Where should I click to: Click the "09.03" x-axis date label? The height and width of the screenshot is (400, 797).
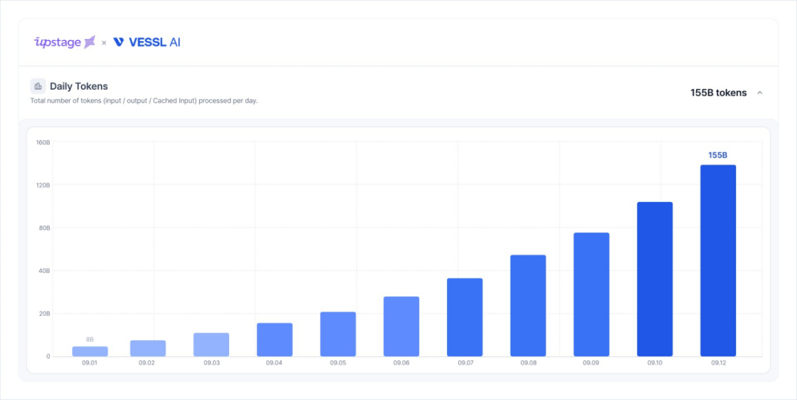[x=211, y=363]
